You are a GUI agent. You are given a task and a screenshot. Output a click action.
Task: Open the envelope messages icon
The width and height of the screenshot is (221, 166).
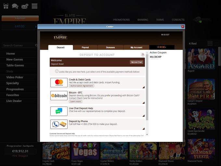[25, 6]
